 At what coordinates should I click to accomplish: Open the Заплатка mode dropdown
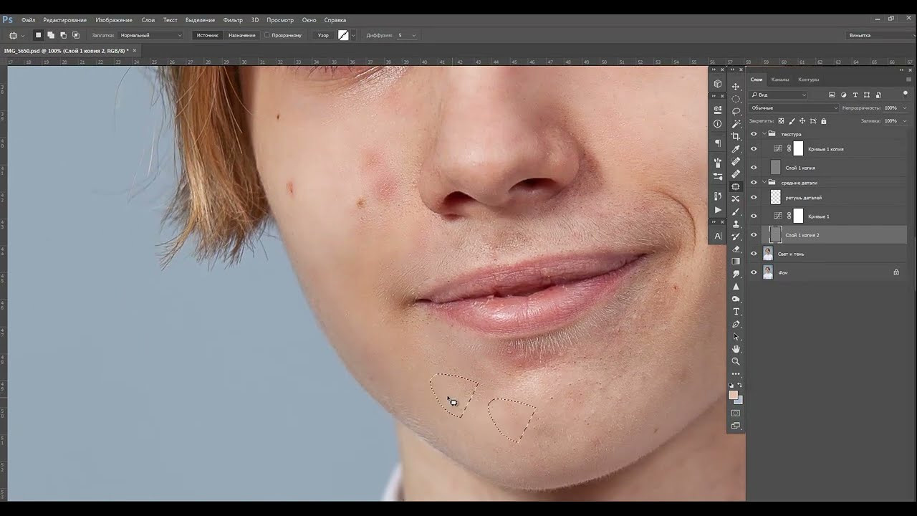[150, 35]
